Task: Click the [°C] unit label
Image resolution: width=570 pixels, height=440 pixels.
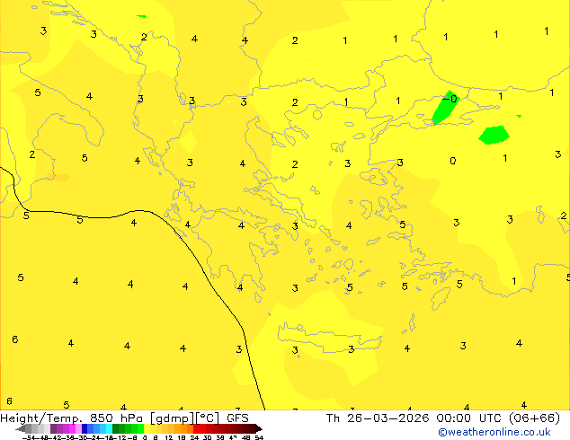Action: pyautogui.click(x=209, y=418)
